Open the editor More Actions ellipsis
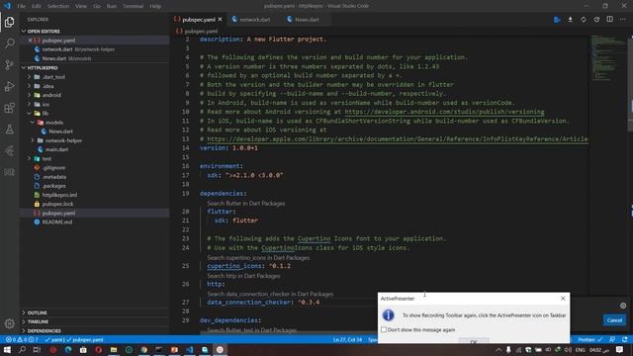 622,20
